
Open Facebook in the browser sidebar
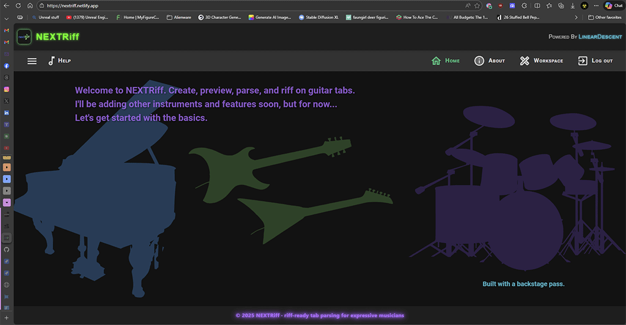click(7, 66)
